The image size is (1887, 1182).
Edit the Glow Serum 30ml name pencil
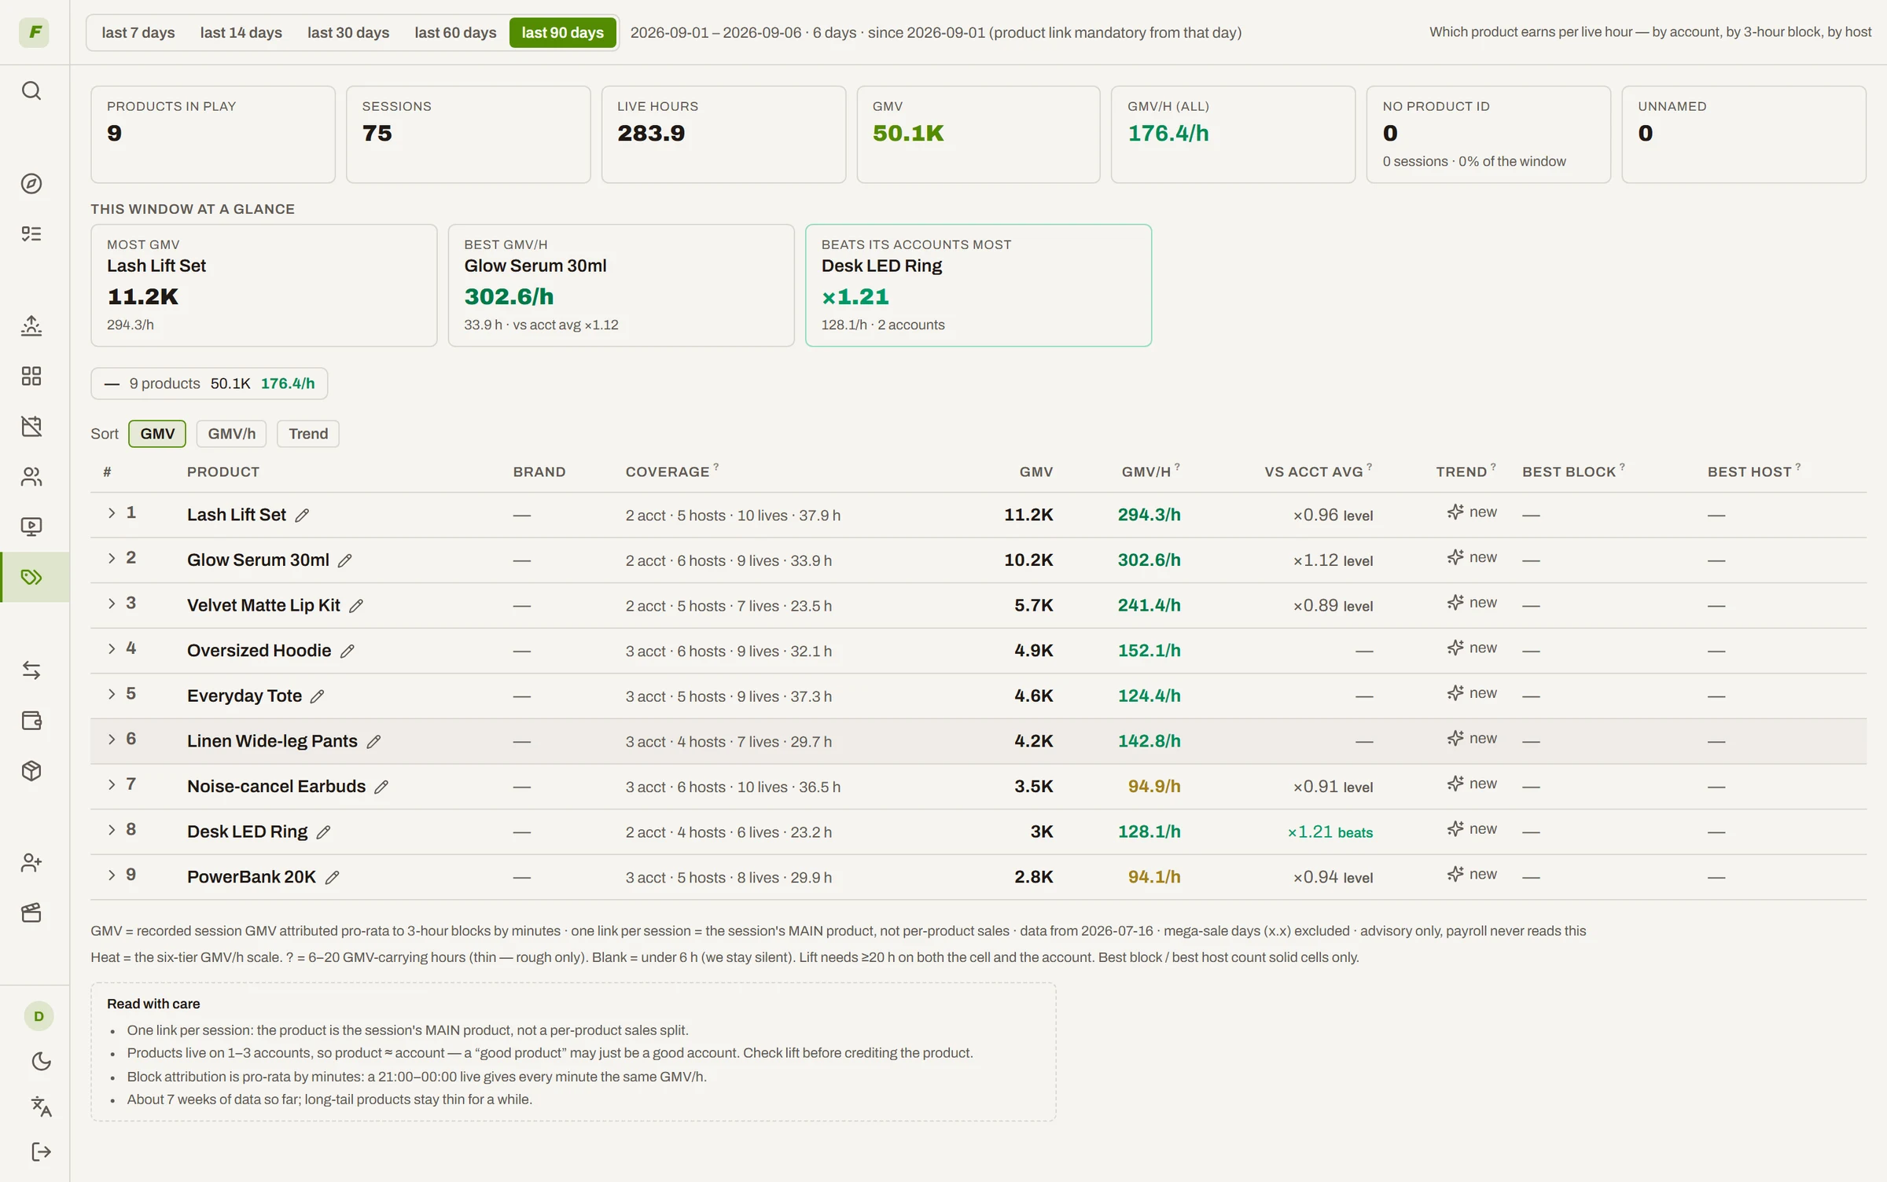pyautogui.click(x=344, y=560)
